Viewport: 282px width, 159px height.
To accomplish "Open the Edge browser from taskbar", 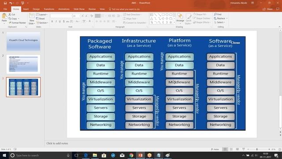I will tap(86, 155).
